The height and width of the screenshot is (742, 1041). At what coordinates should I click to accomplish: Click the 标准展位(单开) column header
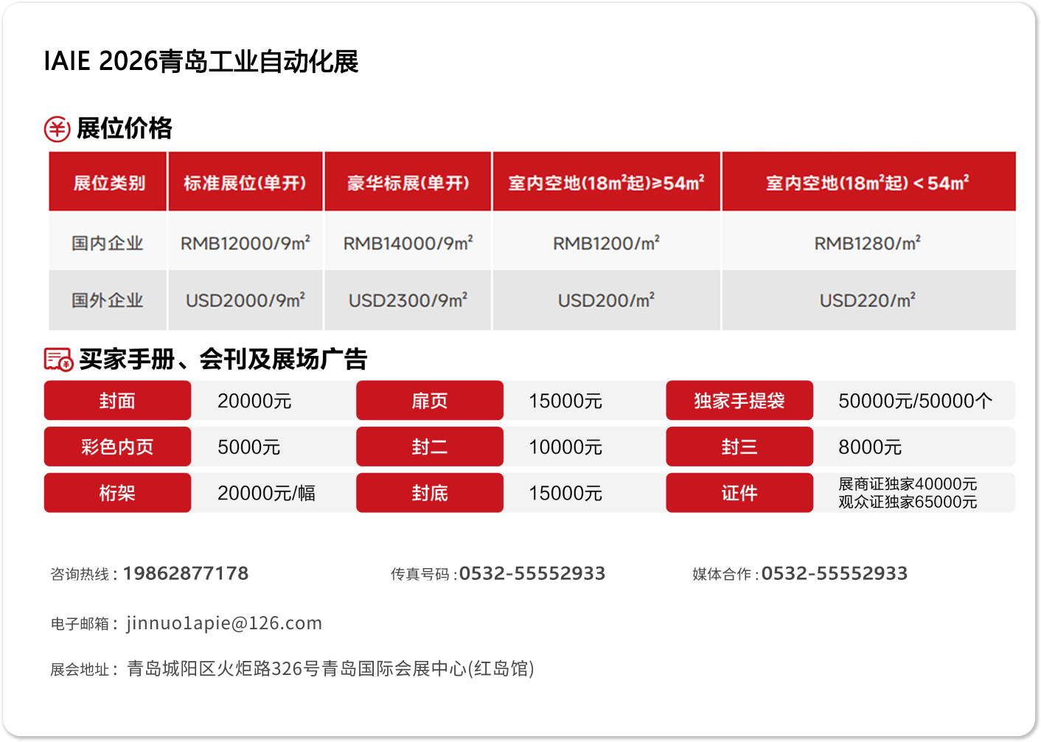[x=245, y=183]
